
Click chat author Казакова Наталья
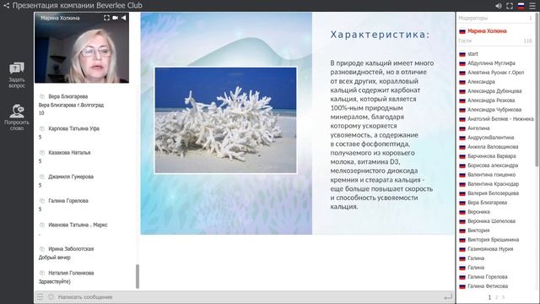click(x=69, y=153)
